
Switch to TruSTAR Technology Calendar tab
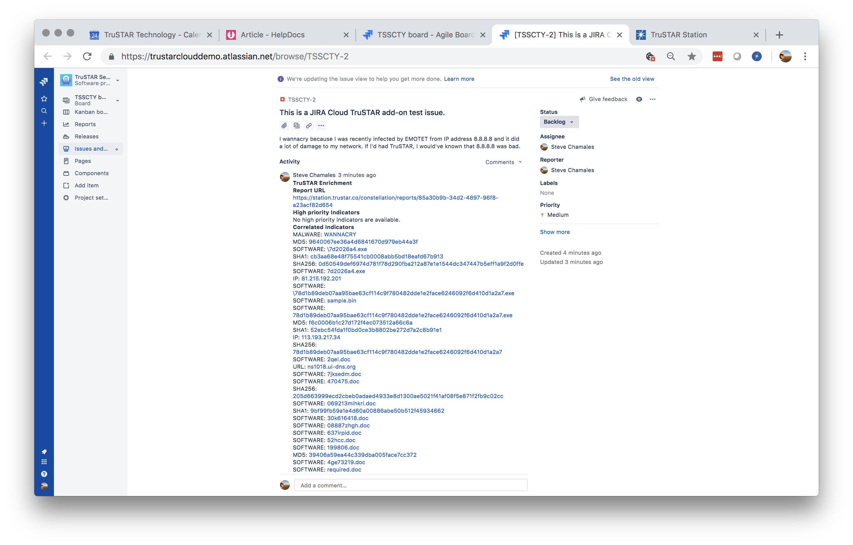pos(150,35)
